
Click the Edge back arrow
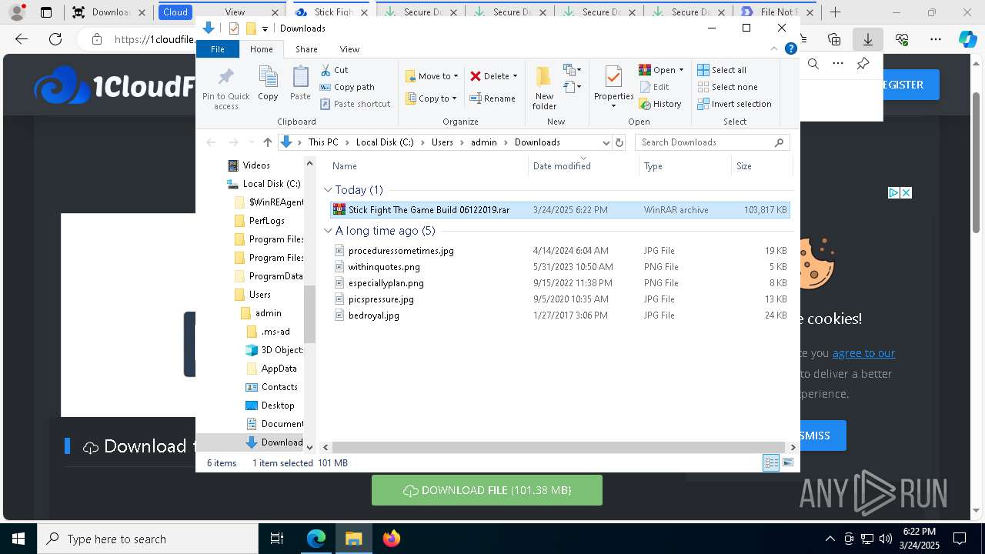22,39
